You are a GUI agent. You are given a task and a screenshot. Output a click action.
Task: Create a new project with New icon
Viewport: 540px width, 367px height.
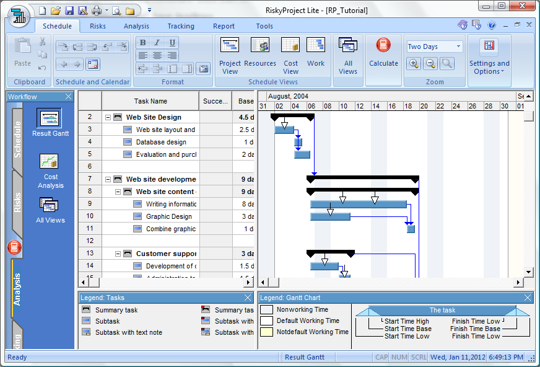pos(42,11)
